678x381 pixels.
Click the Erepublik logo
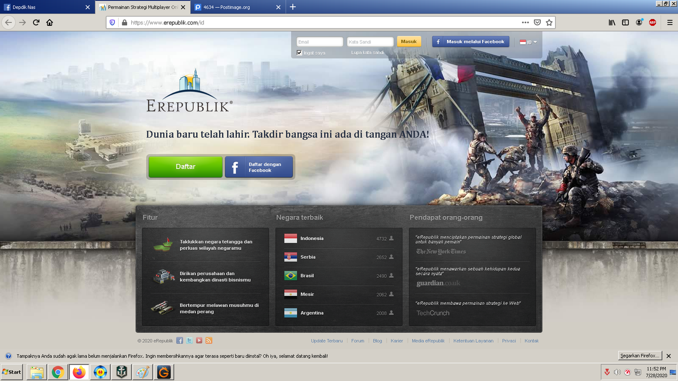189,91
